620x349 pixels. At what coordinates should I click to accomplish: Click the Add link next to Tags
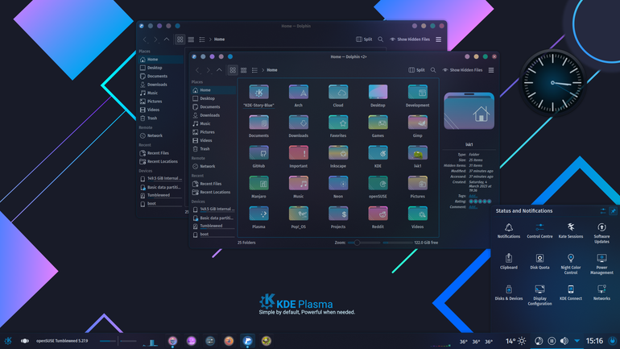tap(473, 196)
